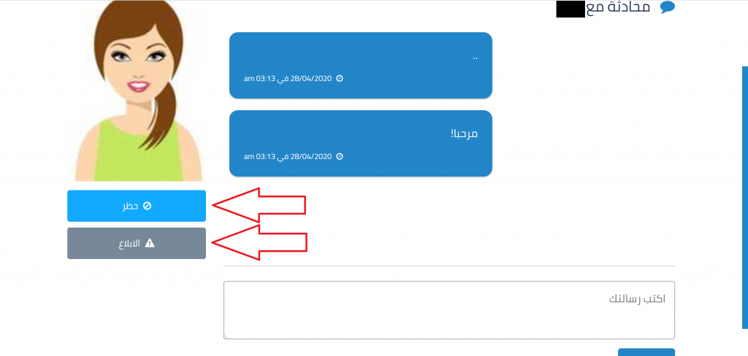Click the ban circle icon on حظر
The height and width of the screenshot is (356, 748).
(x=147, y=206)
